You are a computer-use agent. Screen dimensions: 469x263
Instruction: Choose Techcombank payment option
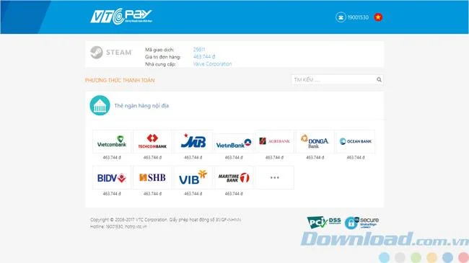[152, 142]
